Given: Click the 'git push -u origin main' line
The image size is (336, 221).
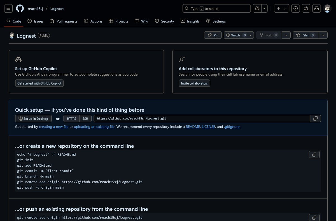Looking at the screenshot, I should [40, 188].
